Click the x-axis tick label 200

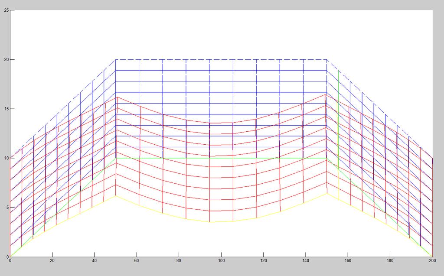pos(432,261)
